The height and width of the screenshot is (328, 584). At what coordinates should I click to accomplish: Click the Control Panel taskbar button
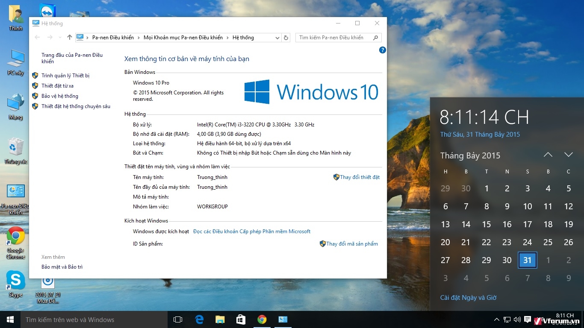click(x=283, y=319)
